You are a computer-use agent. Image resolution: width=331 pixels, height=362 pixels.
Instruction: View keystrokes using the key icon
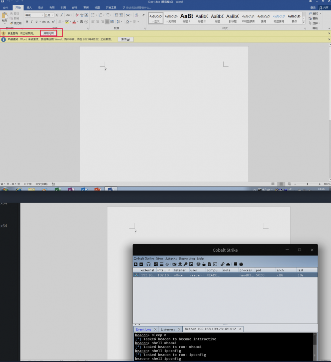185,264
